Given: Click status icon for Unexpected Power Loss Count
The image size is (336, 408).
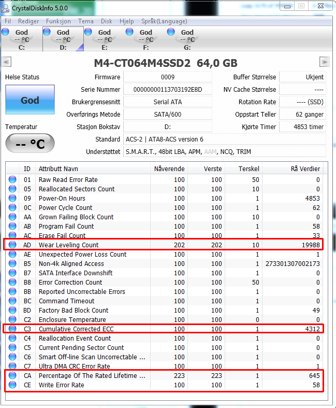Looking at the screenshot, I should click(12, 254).
